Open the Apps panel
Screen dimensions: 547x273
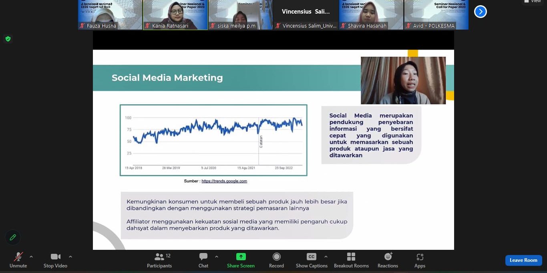pos(420,260)
